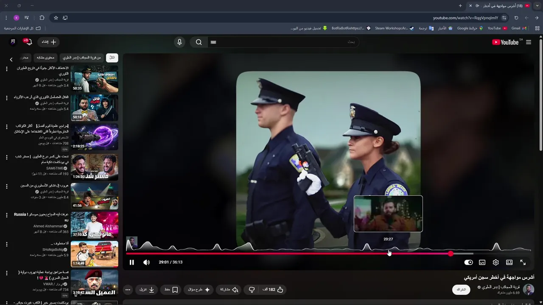Screen dimensions: 543x305
Task: Focus the YouTube search input field
Action: pos(284,42)
